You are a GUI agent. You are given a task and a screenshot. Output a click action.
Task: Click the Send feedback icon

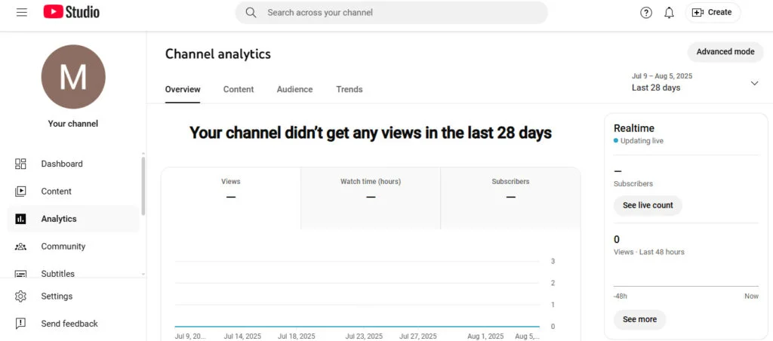(20, 324)
